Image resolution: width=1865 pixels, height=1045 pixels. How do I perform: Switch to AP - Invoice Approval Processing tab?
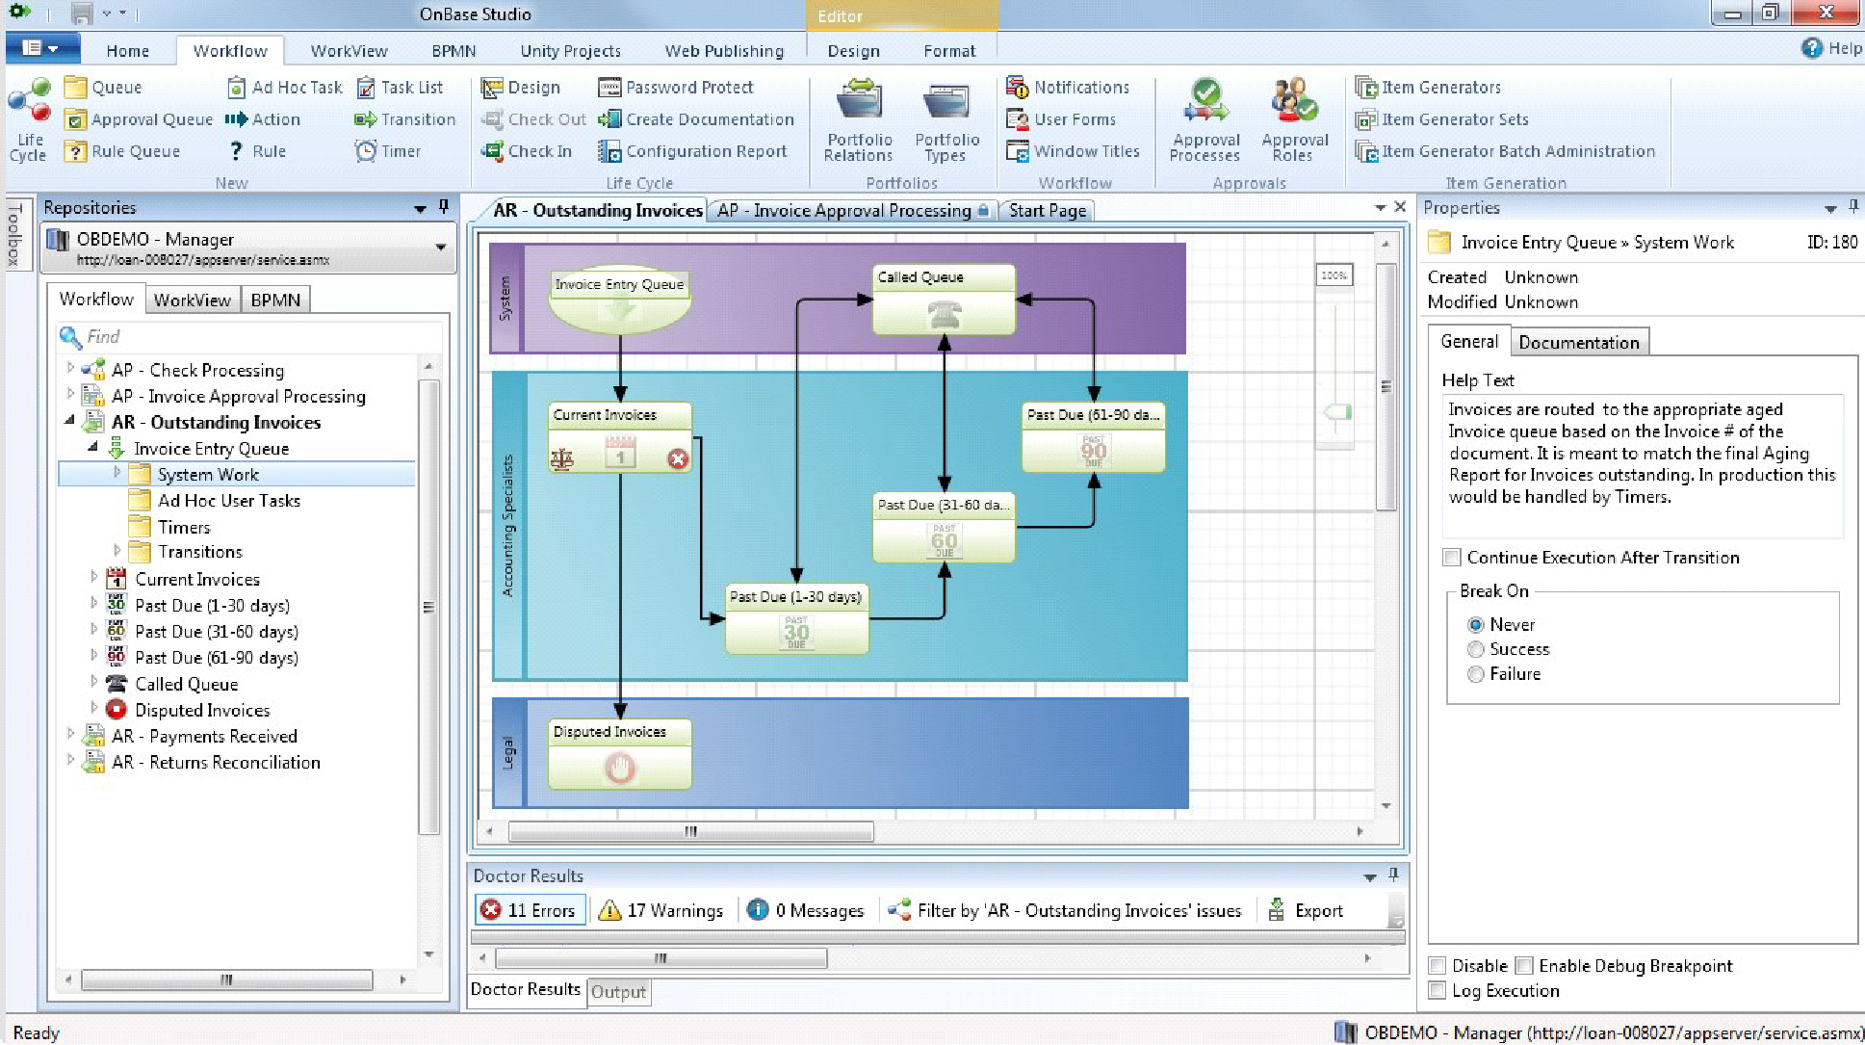click(850, 210)
